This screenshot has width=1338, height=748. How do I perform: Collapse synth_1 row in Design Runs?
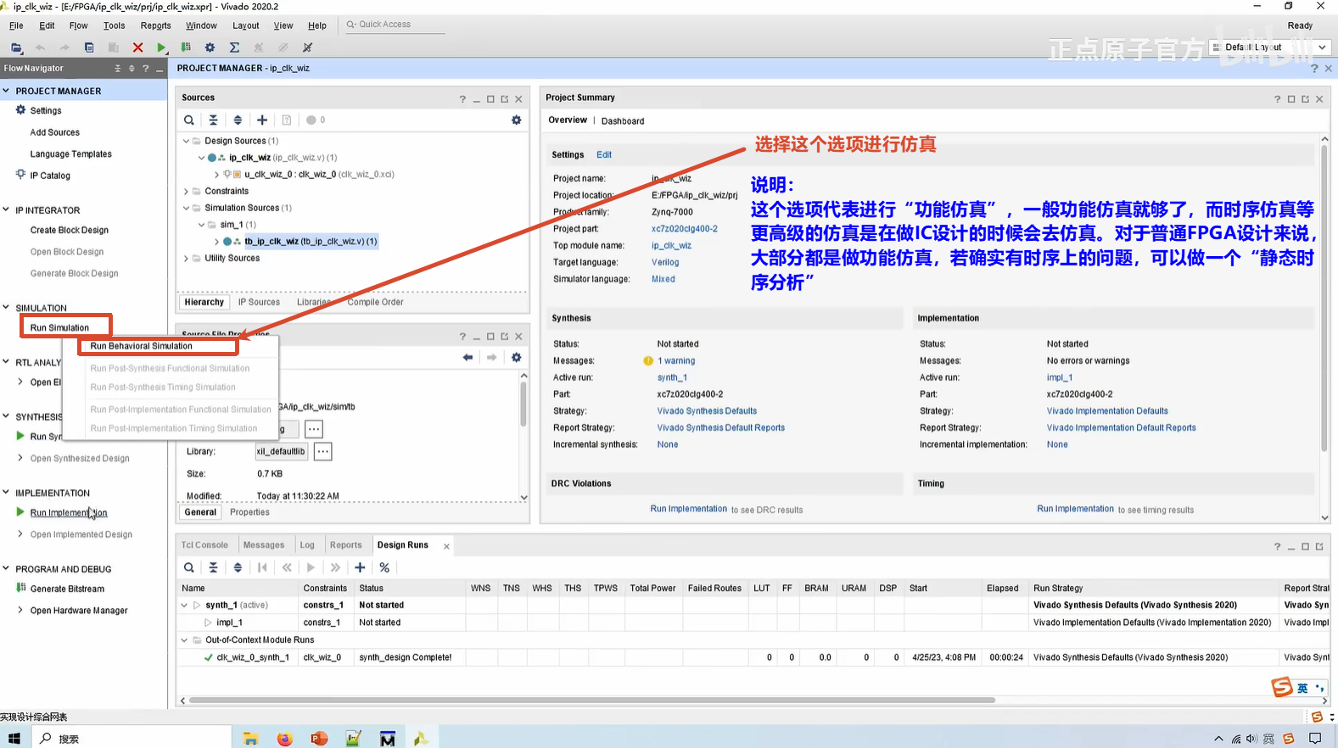(x=184, y=605)
